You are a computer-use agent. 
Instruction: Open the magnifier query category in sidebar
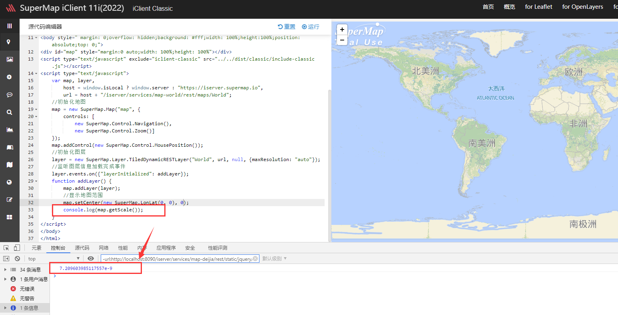coord(10,112)
